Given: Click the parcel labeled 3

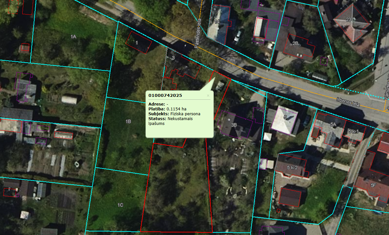Looking at the screenshot, I should (173, 58).
